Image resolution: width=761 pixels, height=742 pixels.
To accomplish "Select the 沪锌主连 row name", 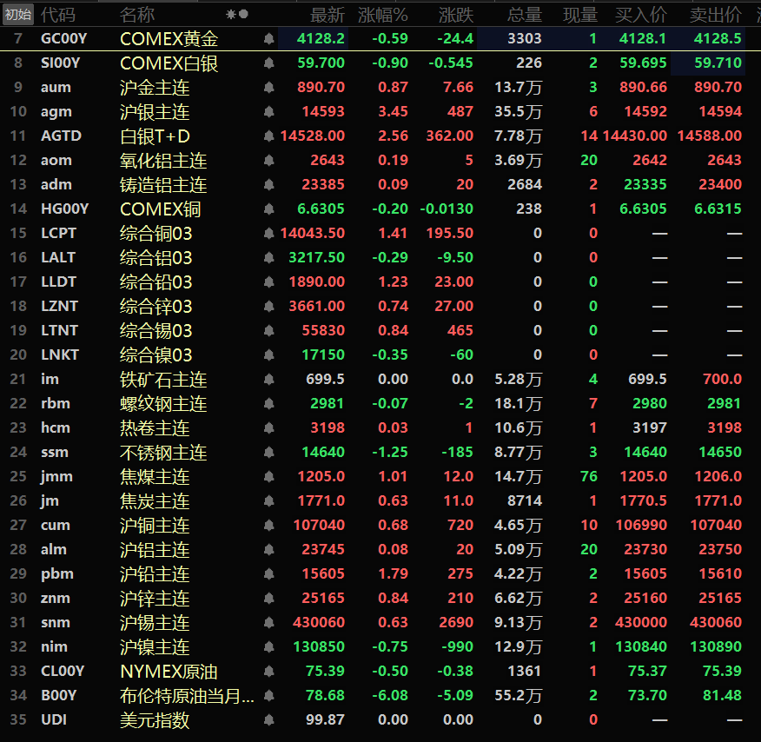I will pos(155,599).
